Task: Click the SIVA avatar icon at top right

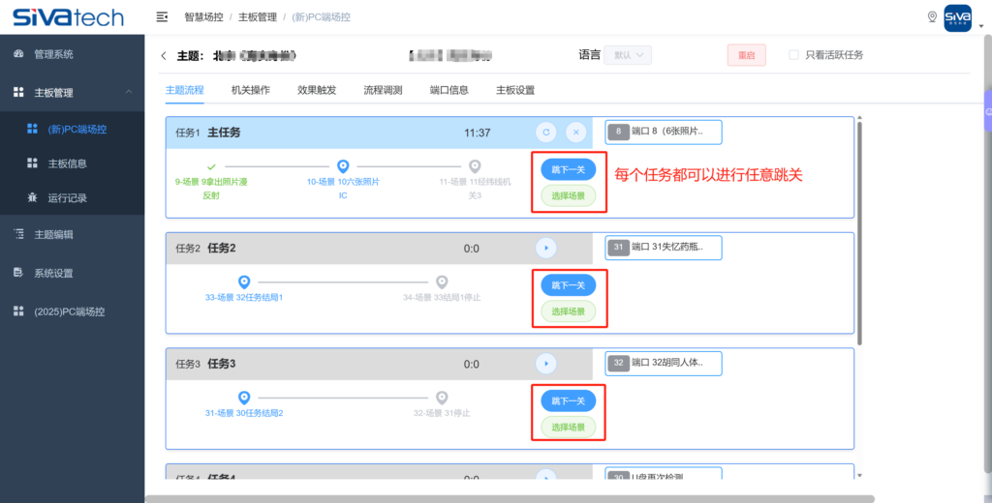Action: click(957, 17)
